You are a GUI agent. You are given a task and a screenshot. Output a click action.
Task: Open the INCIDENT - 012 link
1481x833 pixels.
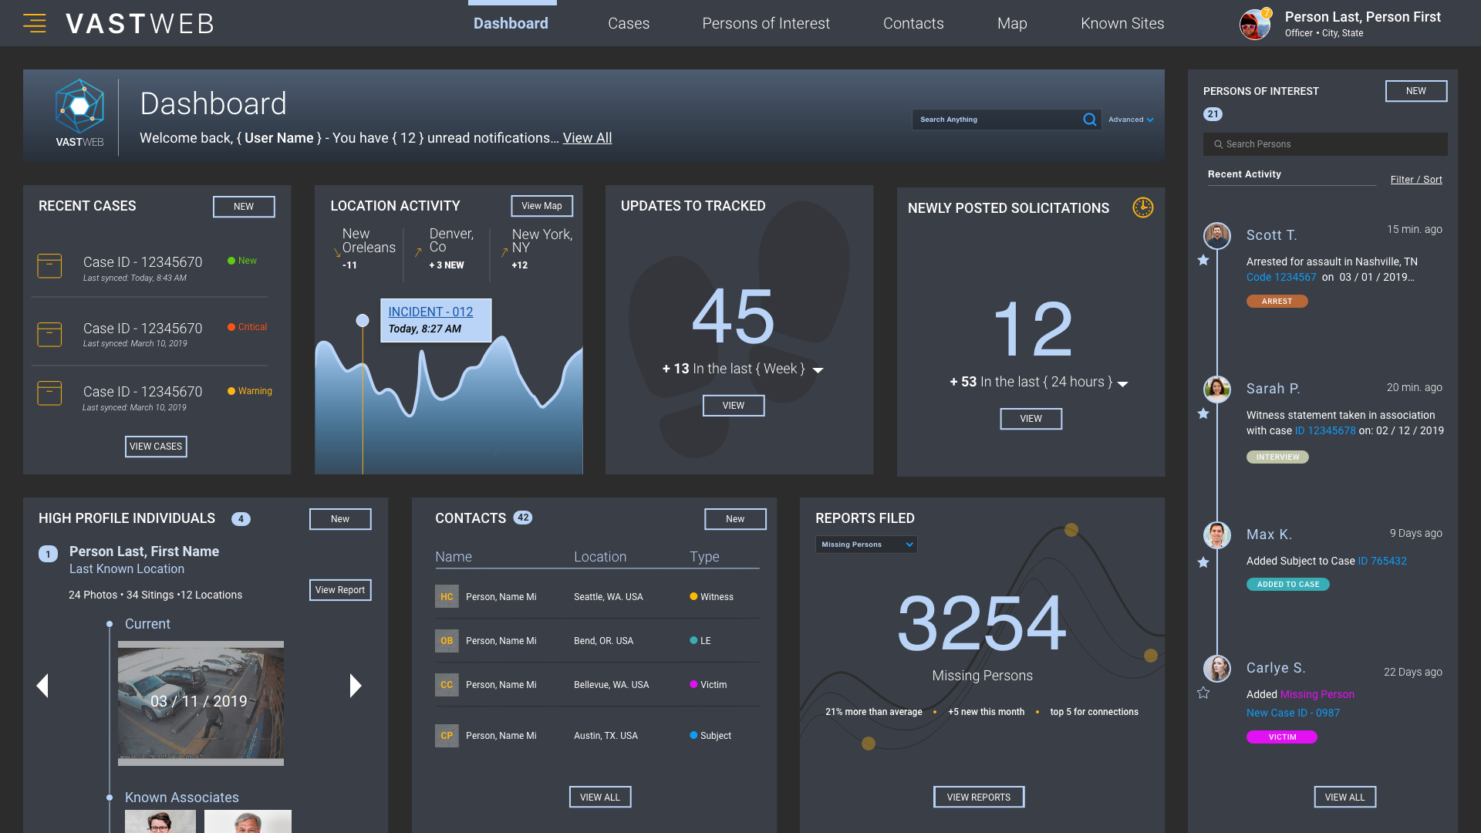pyautogui.click(x=430, y=312)
